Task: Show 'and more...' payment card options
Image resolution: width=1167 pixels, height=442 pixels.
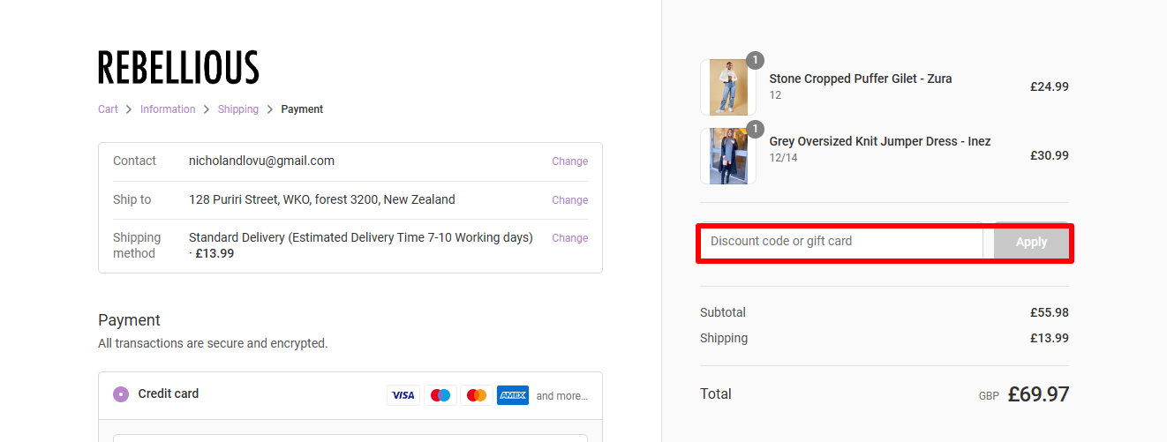Action: [562, 396]
